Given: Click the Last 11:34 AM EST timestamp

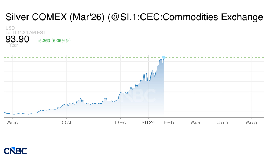Looking at the screenshot, I should [23, 33].
